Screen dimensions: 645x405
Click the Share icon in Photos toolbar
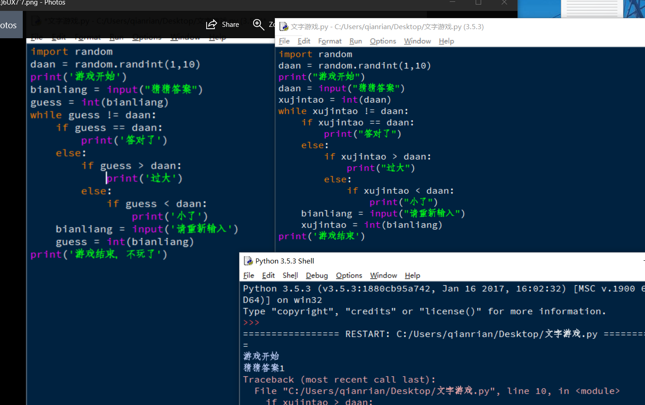(211, 25)
